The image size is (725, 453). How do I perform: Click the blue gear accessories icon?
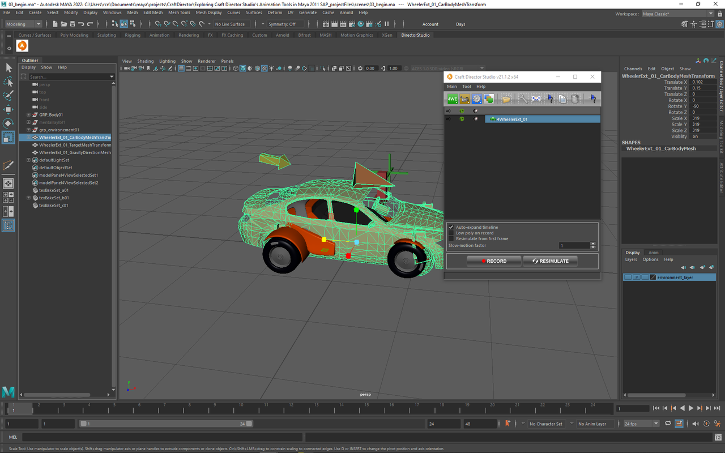(x=477, y=99)
